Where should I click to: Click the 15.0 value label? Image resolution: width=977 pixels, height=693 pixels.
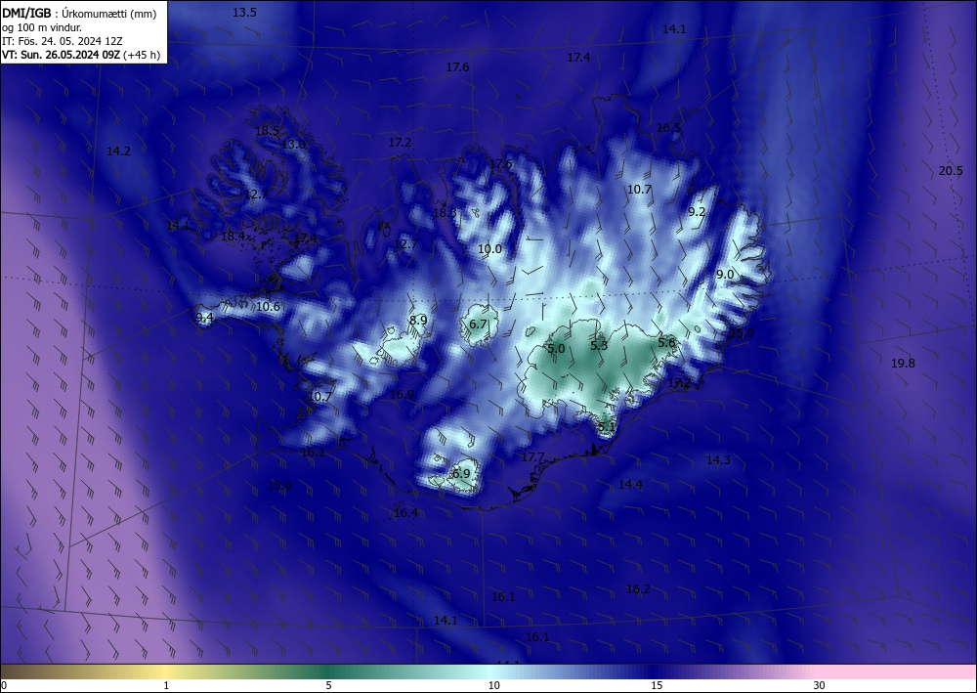click(279, 486)
